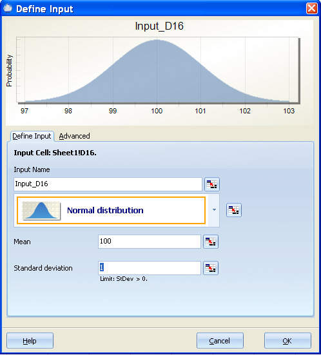Click the 98 label on the chart axis

(x=68, y=111)
